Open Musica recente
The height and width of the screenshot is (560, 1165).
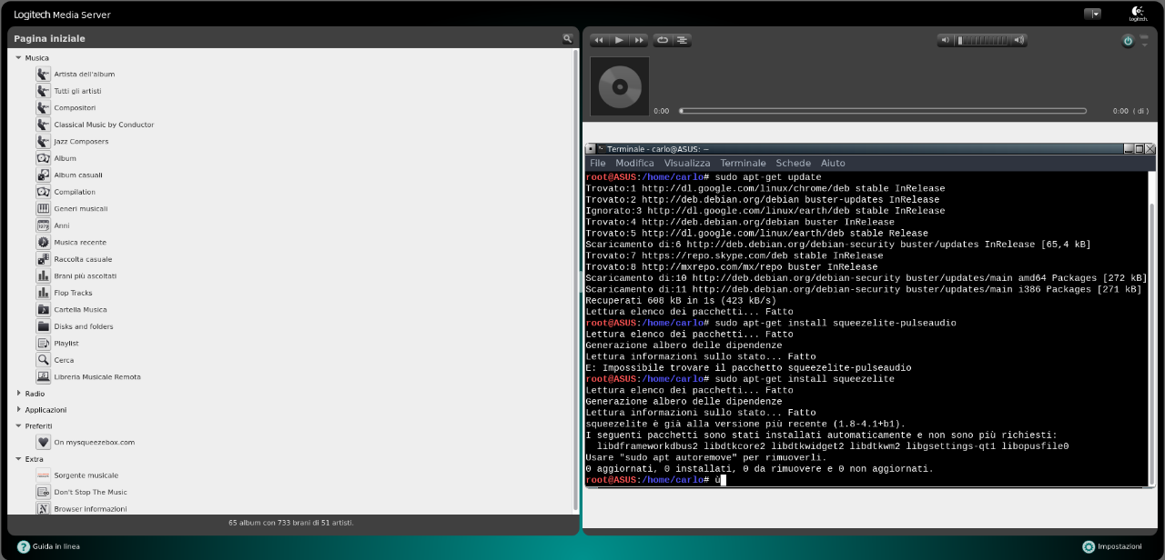[80, 242]
